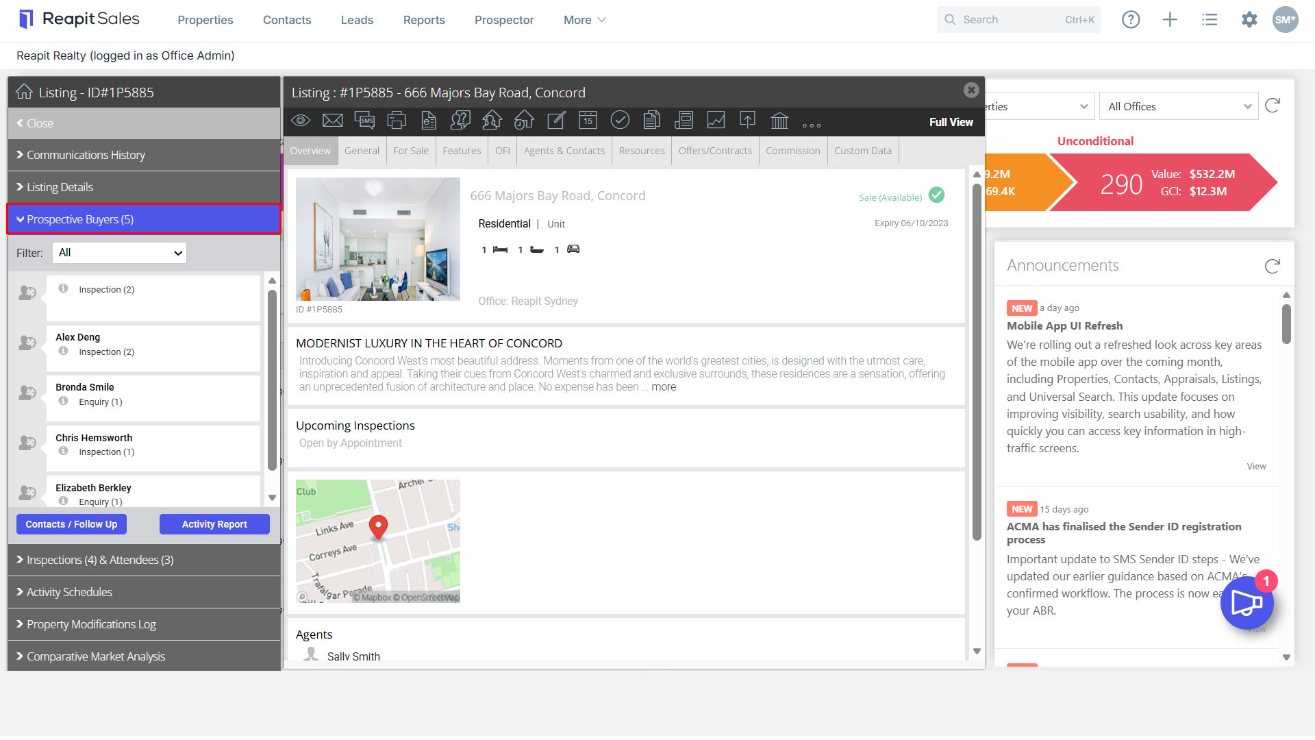Open the Filter All dropdown

point(119,253)
